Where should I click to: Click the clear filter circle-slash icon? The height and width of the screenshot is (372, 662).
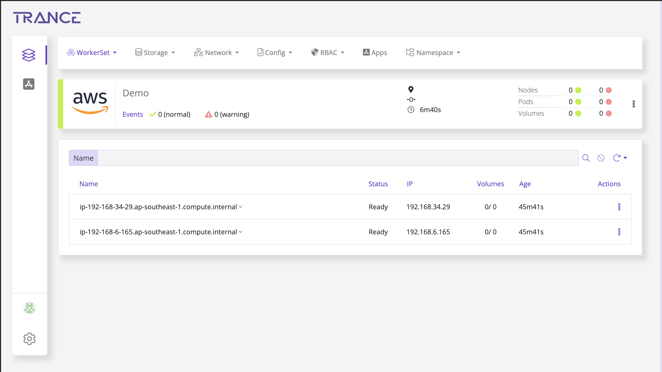pos(601,158)
